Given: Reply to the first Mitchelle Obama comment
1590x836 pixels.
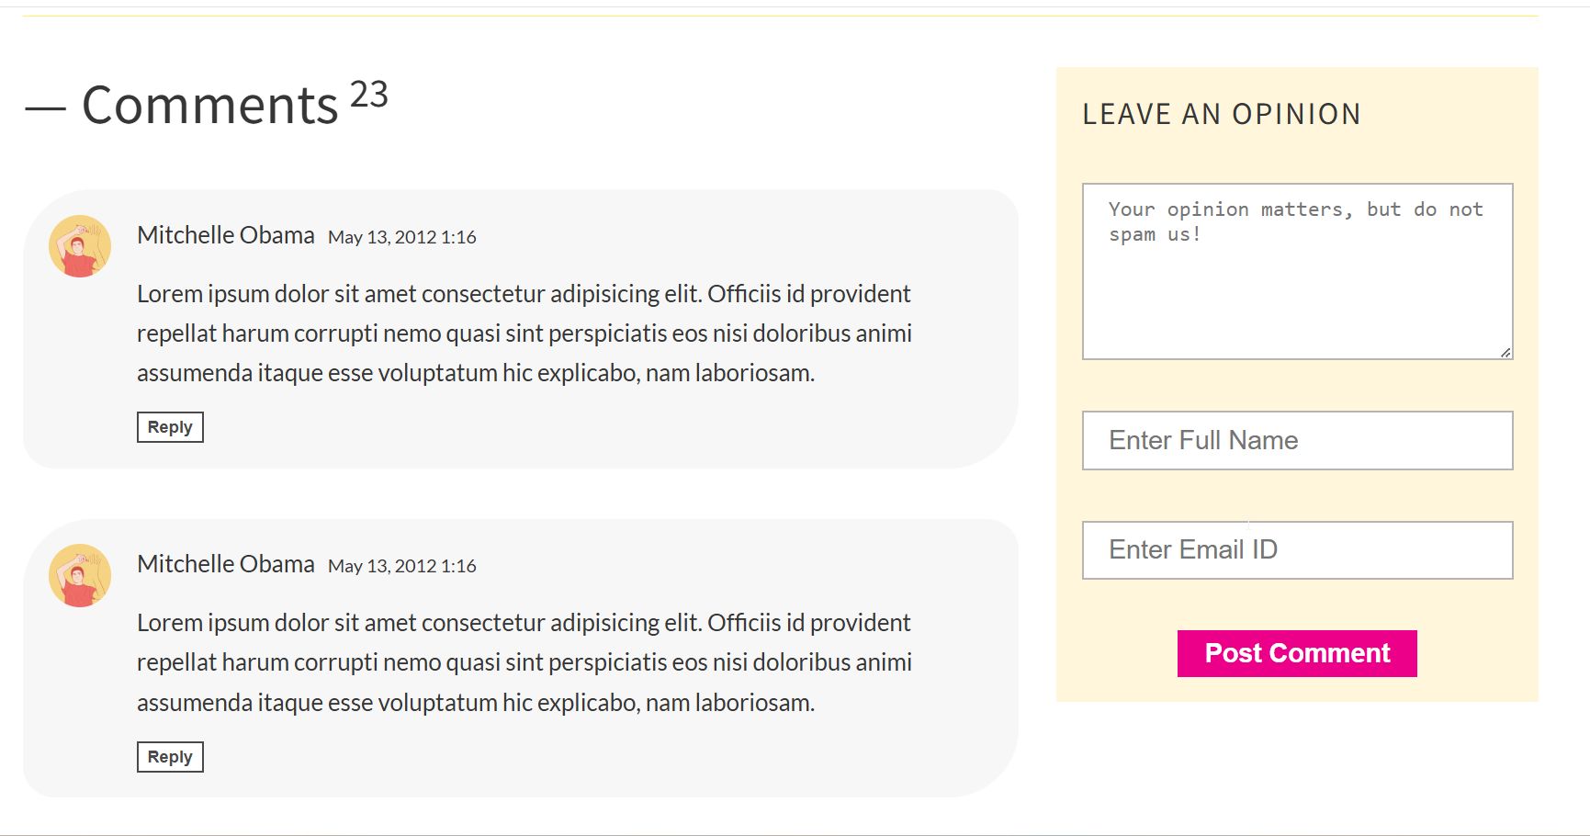Looking at the screenshot, I should (x=170, y=427).
